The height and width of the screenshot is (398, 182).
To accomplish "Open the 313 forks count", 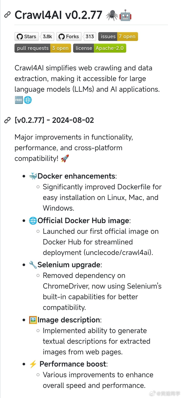I will [90, 37].
